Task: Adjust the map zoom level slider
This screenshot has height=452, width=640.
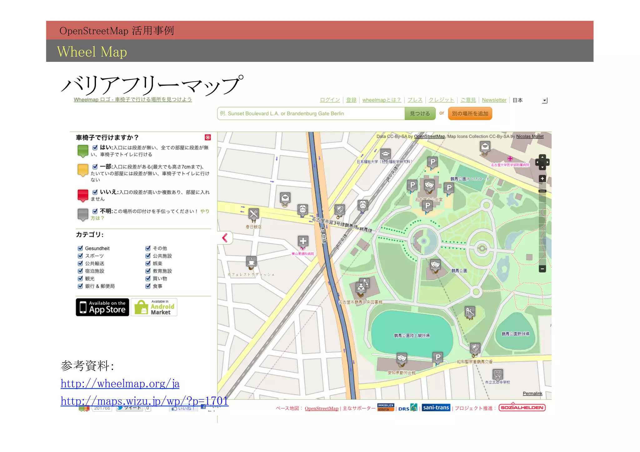Action: pyautogui.click(x=542, y=191)
